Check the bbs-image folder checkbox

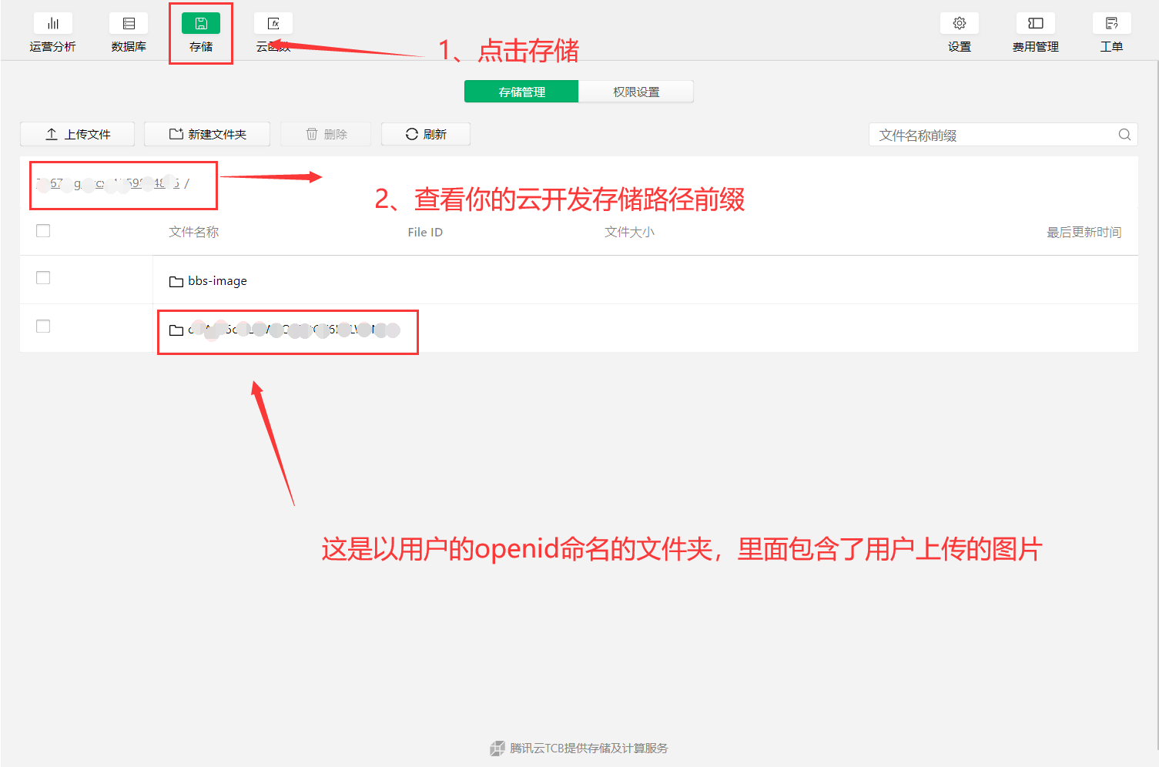click(x=43, y=278)
